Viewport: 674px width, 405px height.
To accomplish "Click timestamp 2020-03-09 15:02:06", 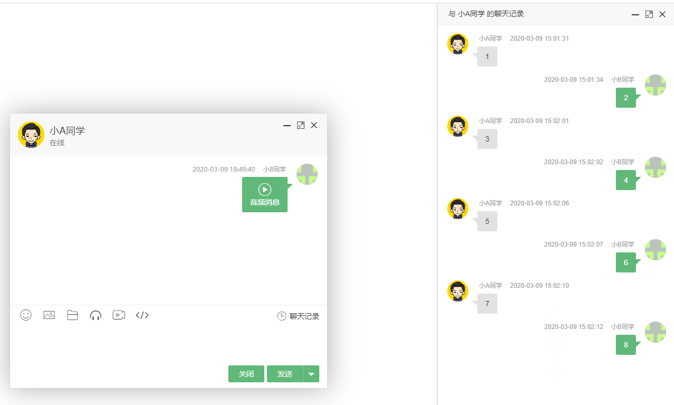I will [539, 203].
